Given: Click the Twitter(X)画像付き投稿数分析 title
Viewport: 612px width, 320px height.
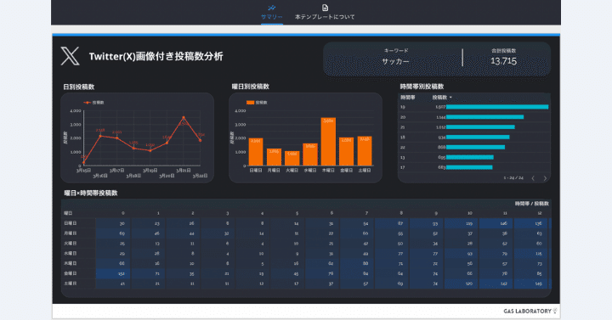Looking at the screenshot, I should 156,57.
